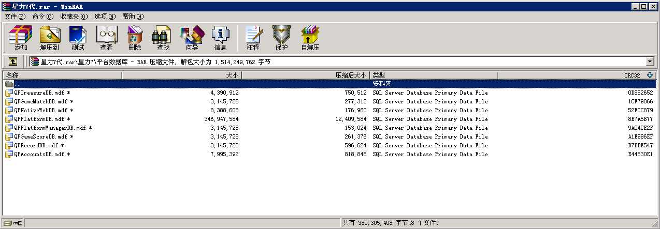Click packed size 818,848 cell

355,154
